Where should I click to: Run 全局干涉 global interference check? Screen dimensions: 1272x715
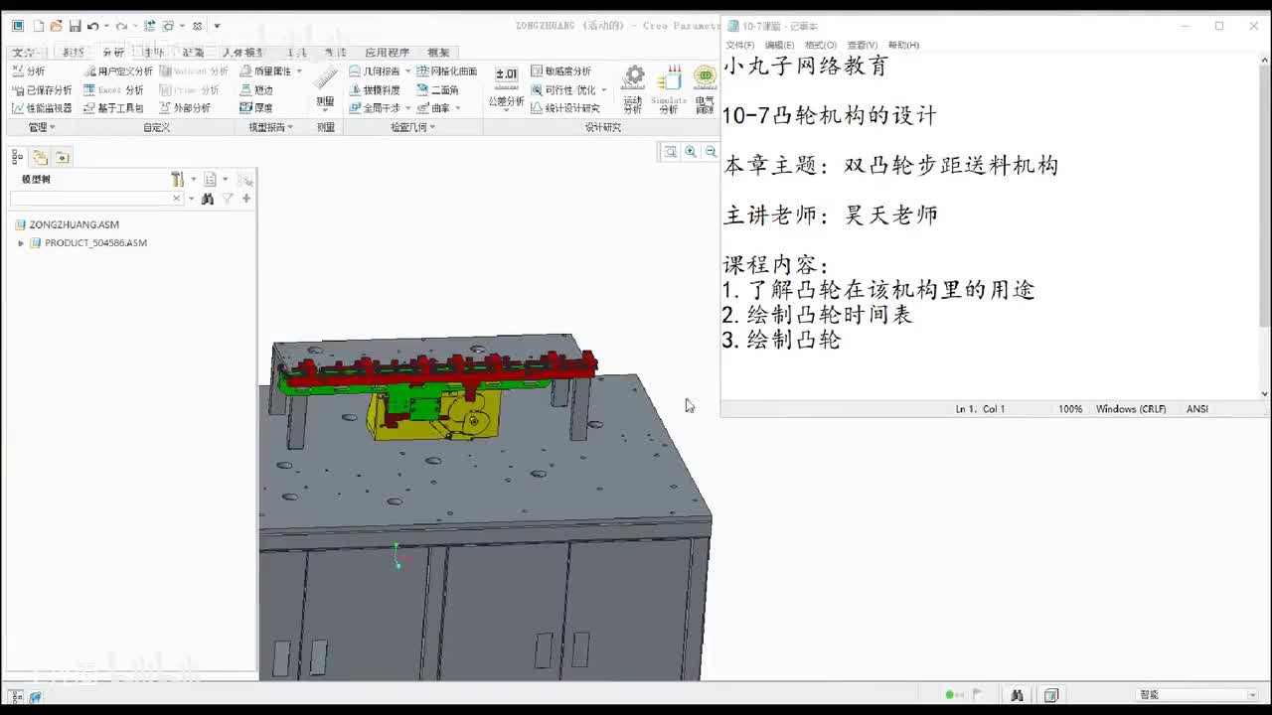(375, 108)
